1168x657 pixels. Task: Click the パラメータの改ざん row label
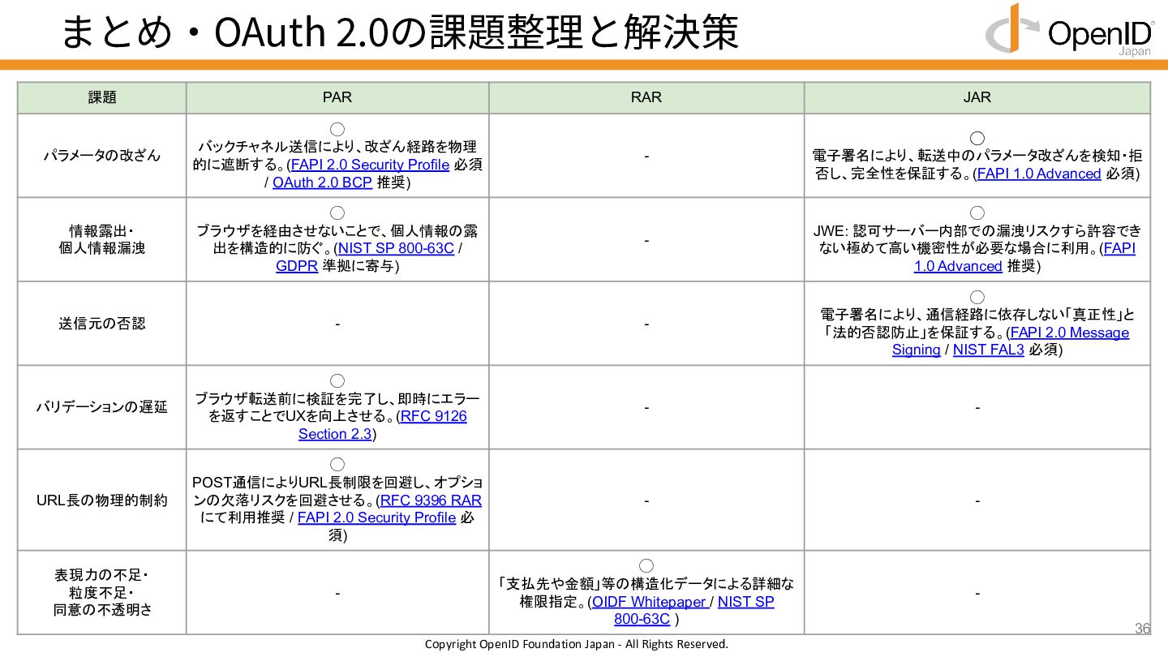102,156
